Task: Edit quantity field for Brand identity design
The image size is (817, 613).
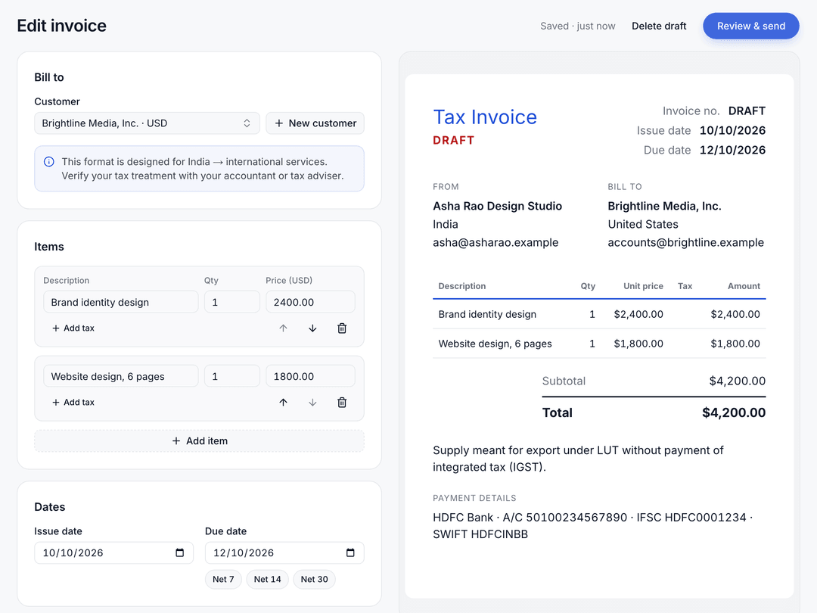Action: coord(232,302)
